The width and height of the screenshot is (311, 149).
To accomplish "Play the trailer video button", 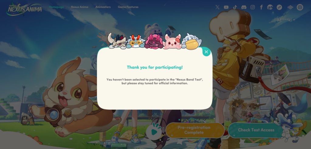I will coord(154,132).
